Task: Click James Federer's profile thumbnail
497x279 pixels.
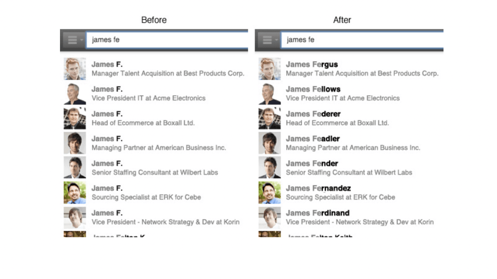Action: tap(270, 118)
